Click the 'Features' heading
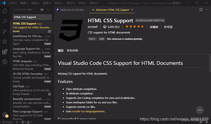The width and height of the screenshot is (211, 124). coord(65,81)
